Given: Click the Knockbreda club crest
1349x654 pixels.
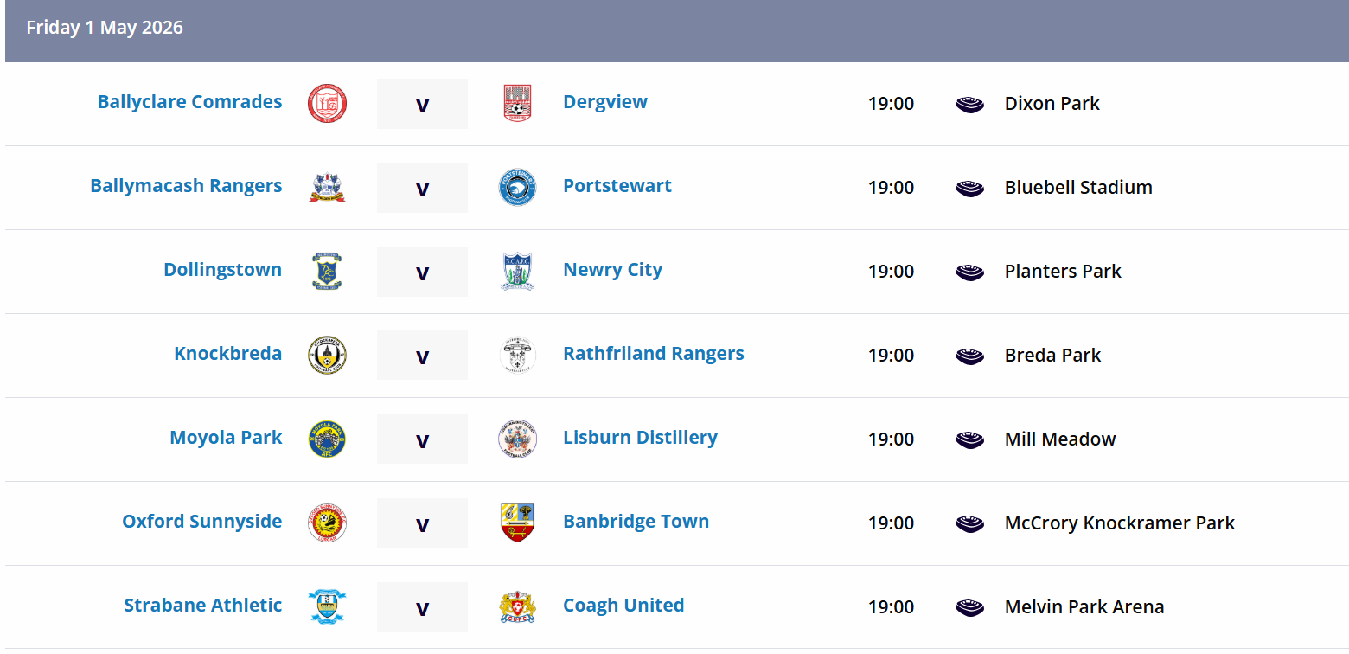Looking at the screenshot, I should (327, 355).
